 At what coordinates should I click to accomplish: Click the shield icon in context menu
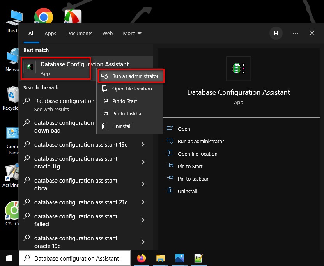[104, 76]
